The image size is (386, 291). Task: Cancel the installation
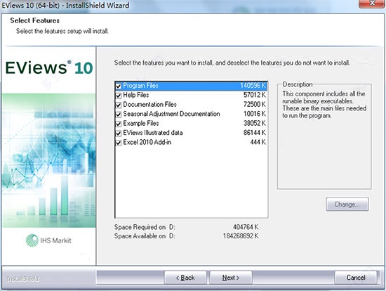pyautogui.click(x=356, y=278)
